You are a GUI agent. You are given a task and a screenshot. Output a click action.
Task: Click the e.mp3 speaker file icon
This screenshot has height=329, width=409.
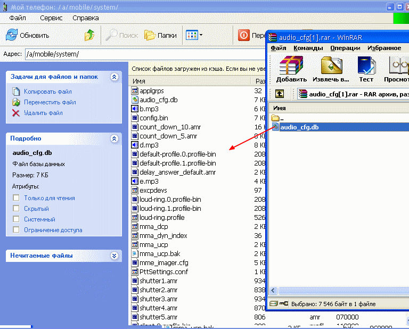(x=135, y=181)
